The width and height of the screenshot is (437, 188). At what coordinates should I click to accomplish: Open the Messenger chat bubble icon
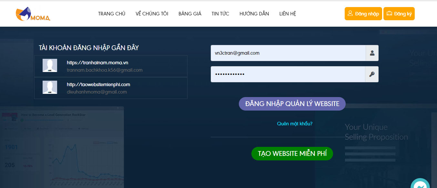pyautogui.click(x=420, y=184)
